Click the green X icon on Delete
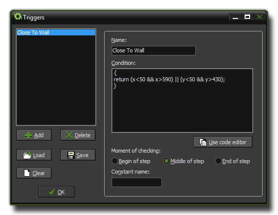 click(69, 135)
